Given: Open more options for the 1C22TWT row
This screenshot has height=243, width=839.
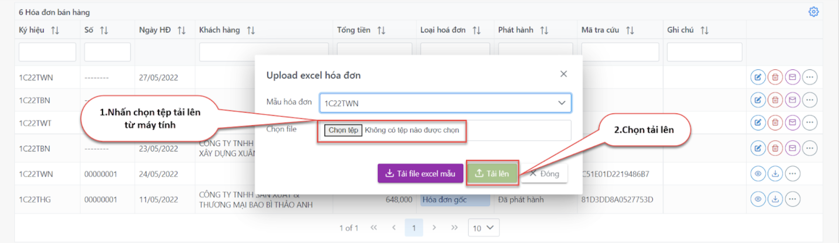Looking at the screenshot, I should tap(810, 122).
